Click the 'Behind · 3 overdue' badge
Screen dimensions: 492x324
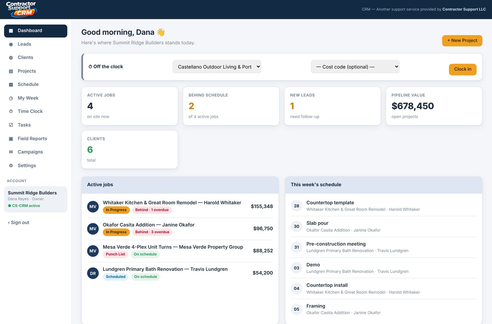[152, 232]
